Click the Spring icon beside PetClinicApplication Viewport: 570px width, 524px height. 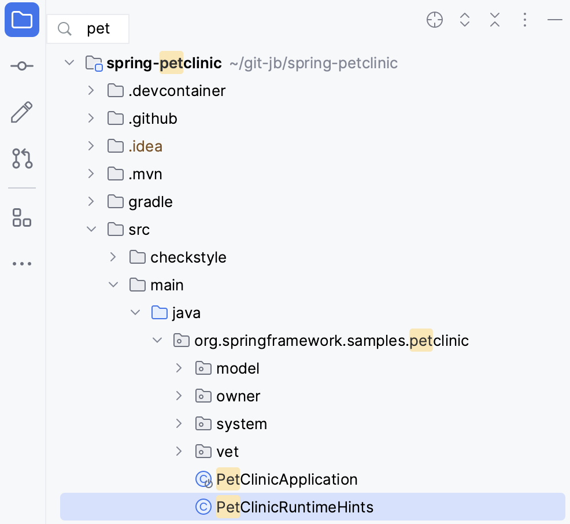pos(203,479)
